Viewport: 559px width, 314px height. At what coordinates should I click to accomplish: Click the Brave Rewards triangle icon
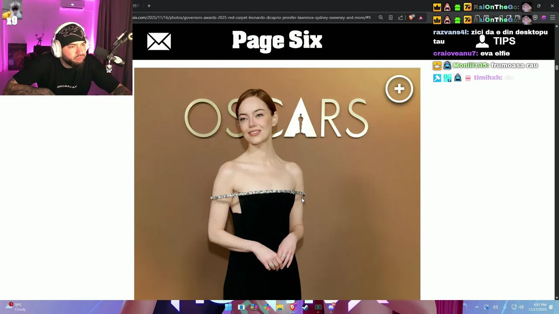tap(421, 18)
